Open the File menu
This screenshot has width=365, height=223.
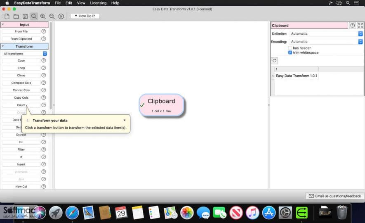58,3
